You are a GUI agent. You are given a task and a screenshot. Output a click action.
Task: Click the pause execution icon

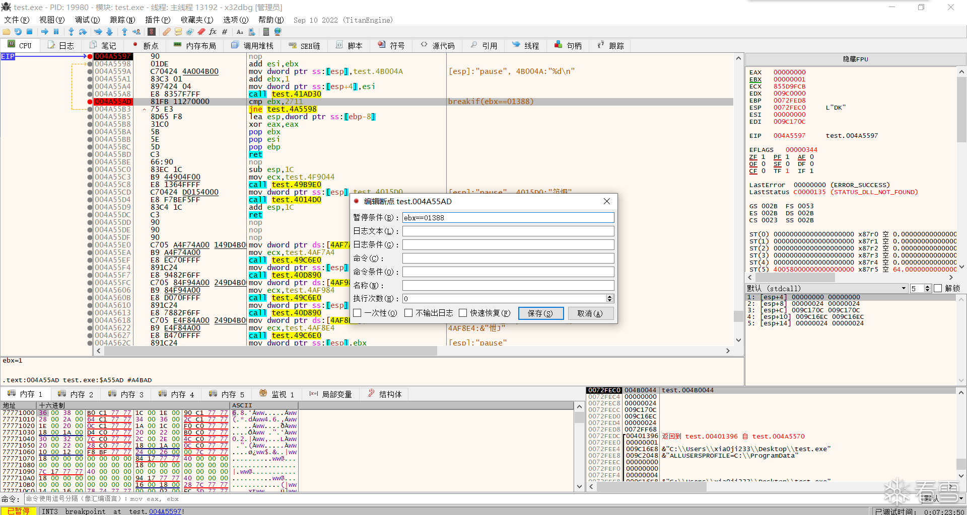point(56,32)
